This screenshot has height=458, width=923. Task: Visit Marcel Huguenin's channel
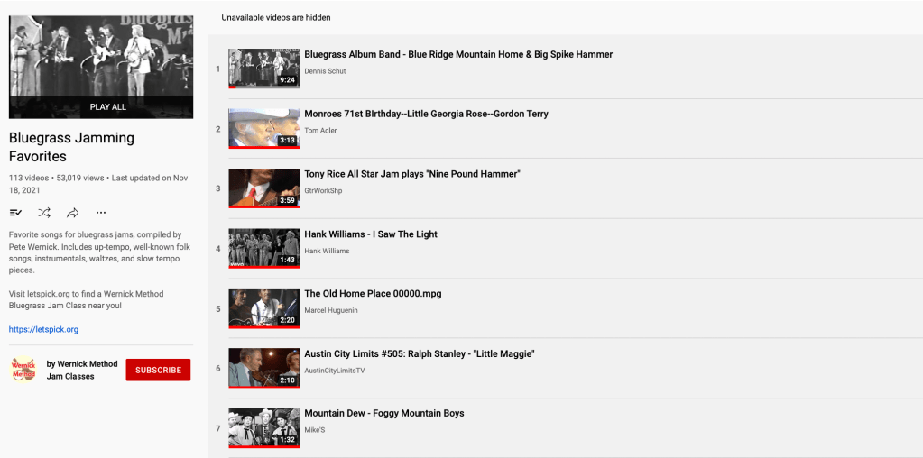pos(330,311)
